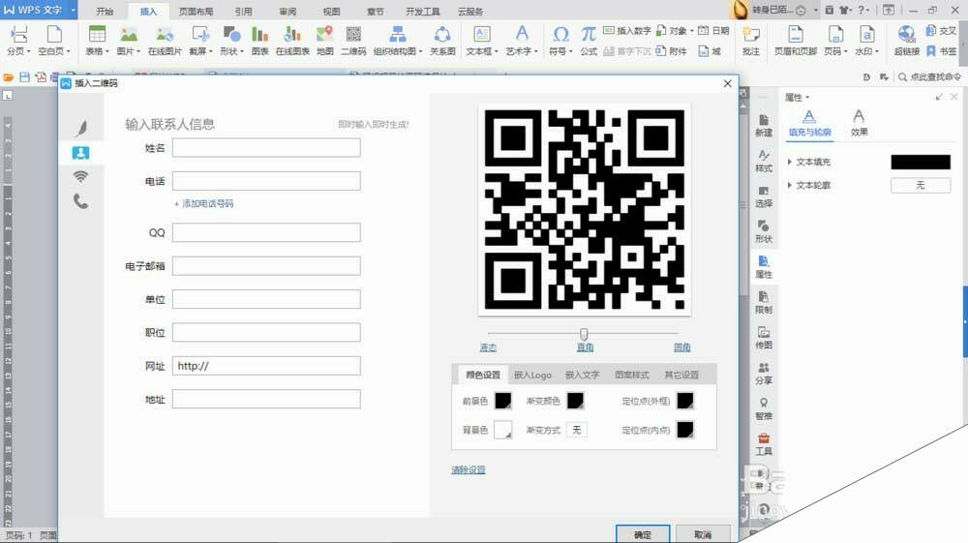Click the 添加电话号码 link
Screen dimensions: 968x543
coord(203,203)
